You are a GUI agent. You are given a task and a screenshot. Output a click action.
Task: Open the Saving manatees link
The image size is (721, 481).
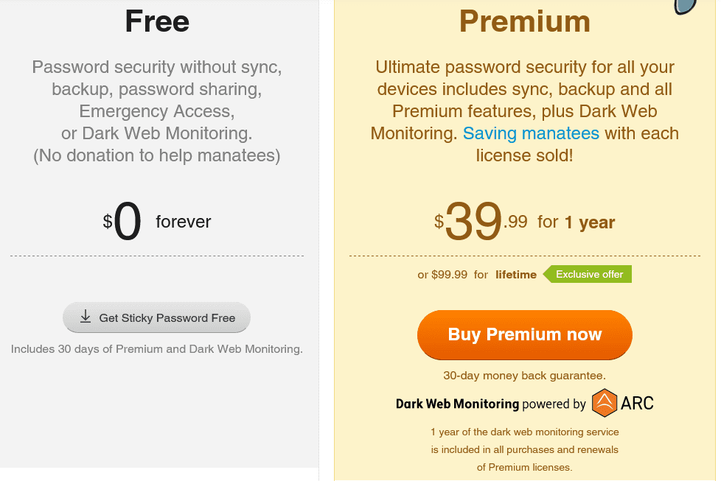pyautogui.click(x=531, y=133)
